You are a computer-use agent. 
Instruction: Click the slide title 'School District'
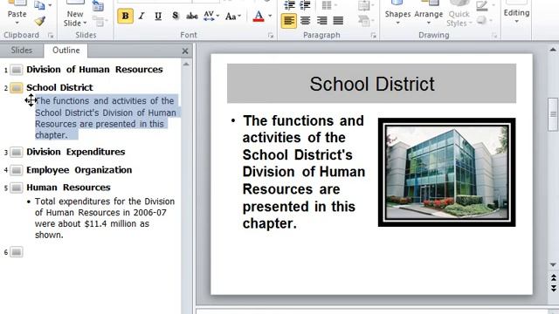pos(372,84)
